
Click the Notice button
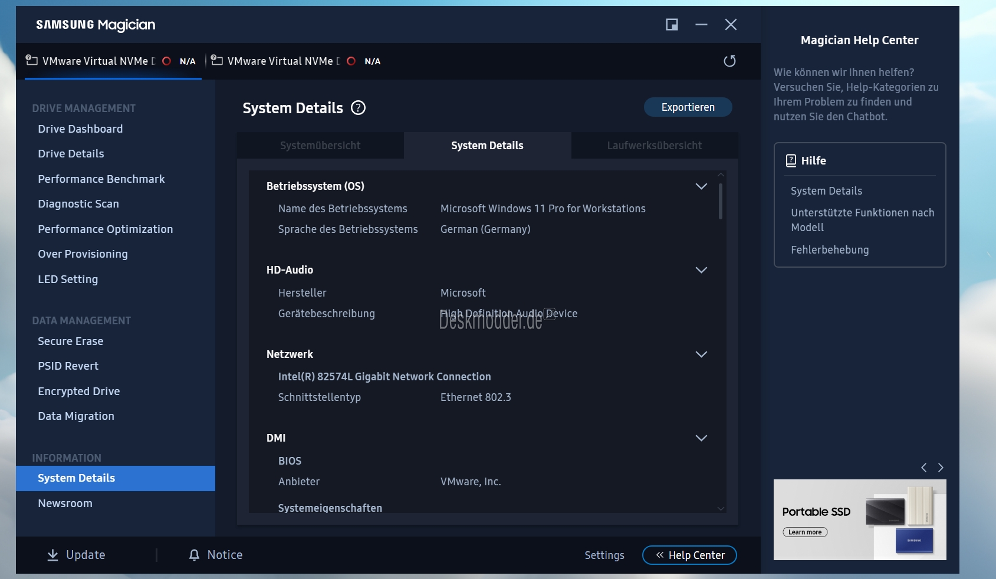click(216, 555)
